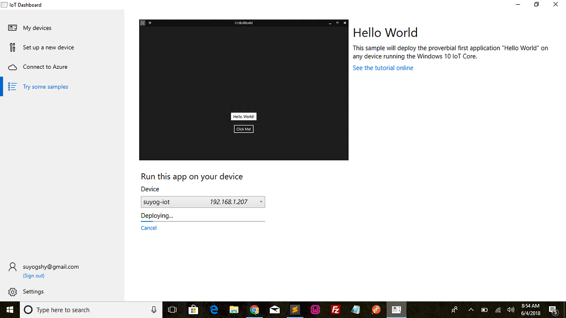Open the Wi-Fi network icon
Image resolution: width=566 pixels, height=318 pixels.
point(498,310)
